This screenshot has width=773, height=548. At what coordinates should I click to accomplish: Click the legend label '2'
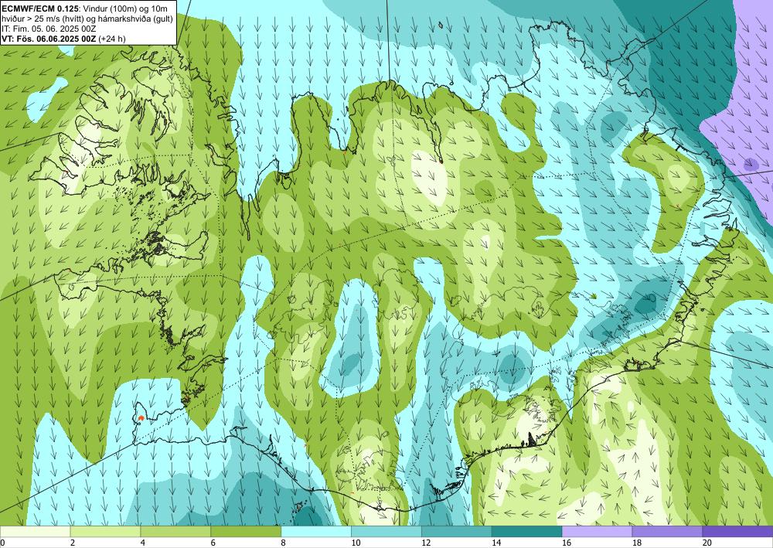click(x=73, y=543)
